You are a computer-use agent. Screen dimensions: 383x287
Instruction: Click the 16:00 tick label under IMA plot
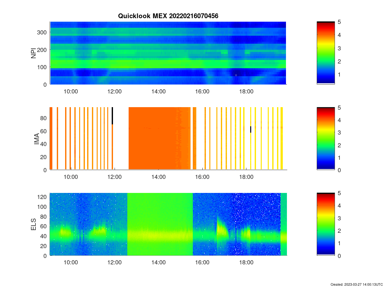tap(202, 177)
